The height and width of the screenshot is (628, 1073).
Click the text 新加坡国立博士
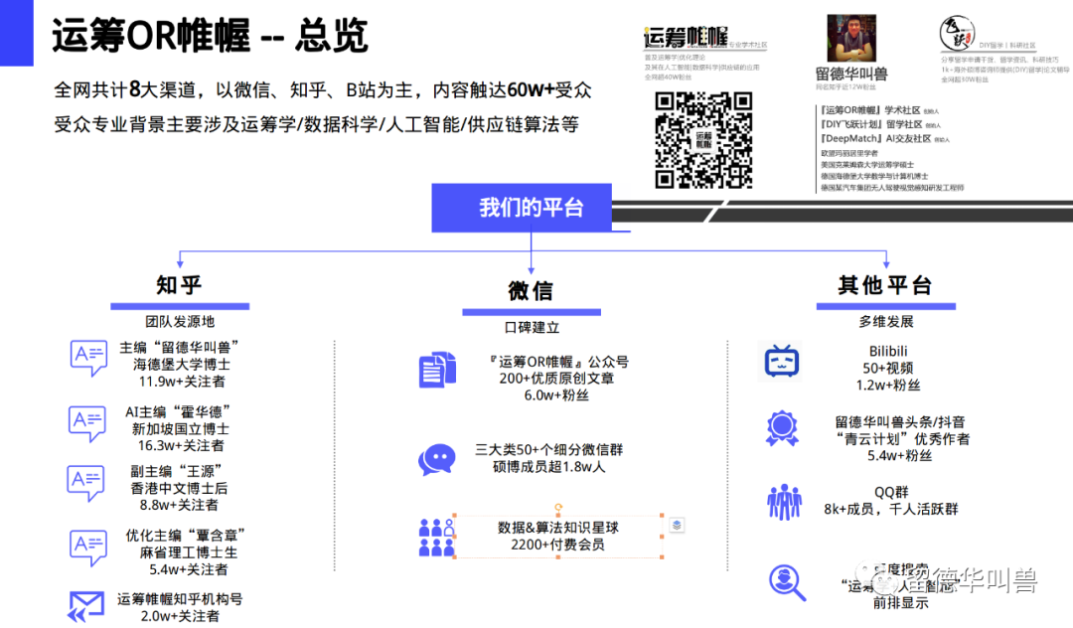coord(181,429)
